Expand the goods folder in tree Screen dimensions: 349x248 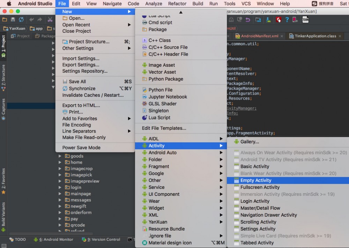coord(60,156)
